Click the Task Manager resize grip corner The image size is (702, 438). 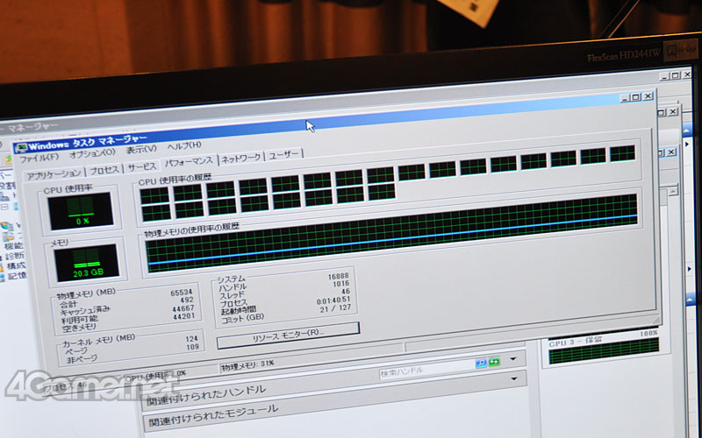[x=656, y=320]
